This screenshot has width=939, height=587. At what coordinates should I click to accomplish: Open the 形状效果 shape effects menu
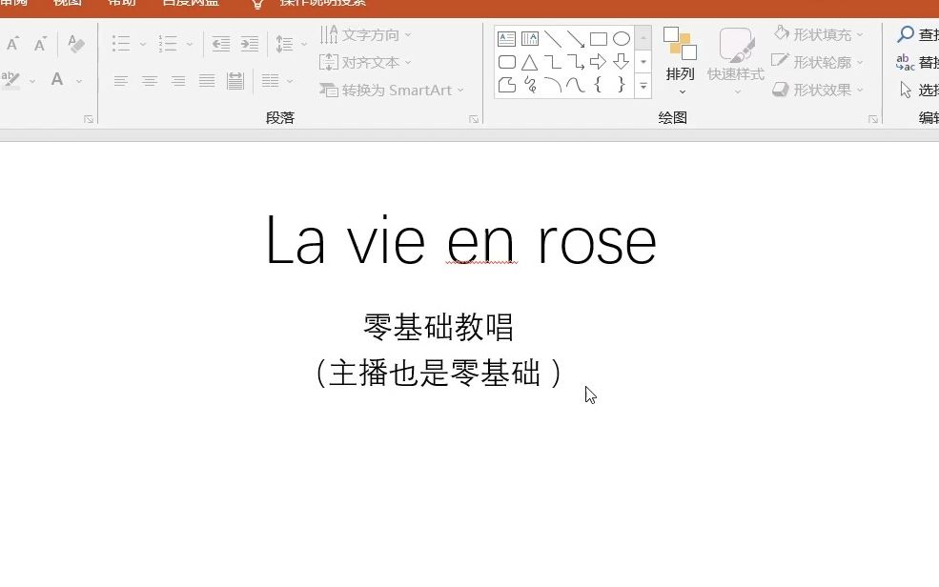(818, 91)
